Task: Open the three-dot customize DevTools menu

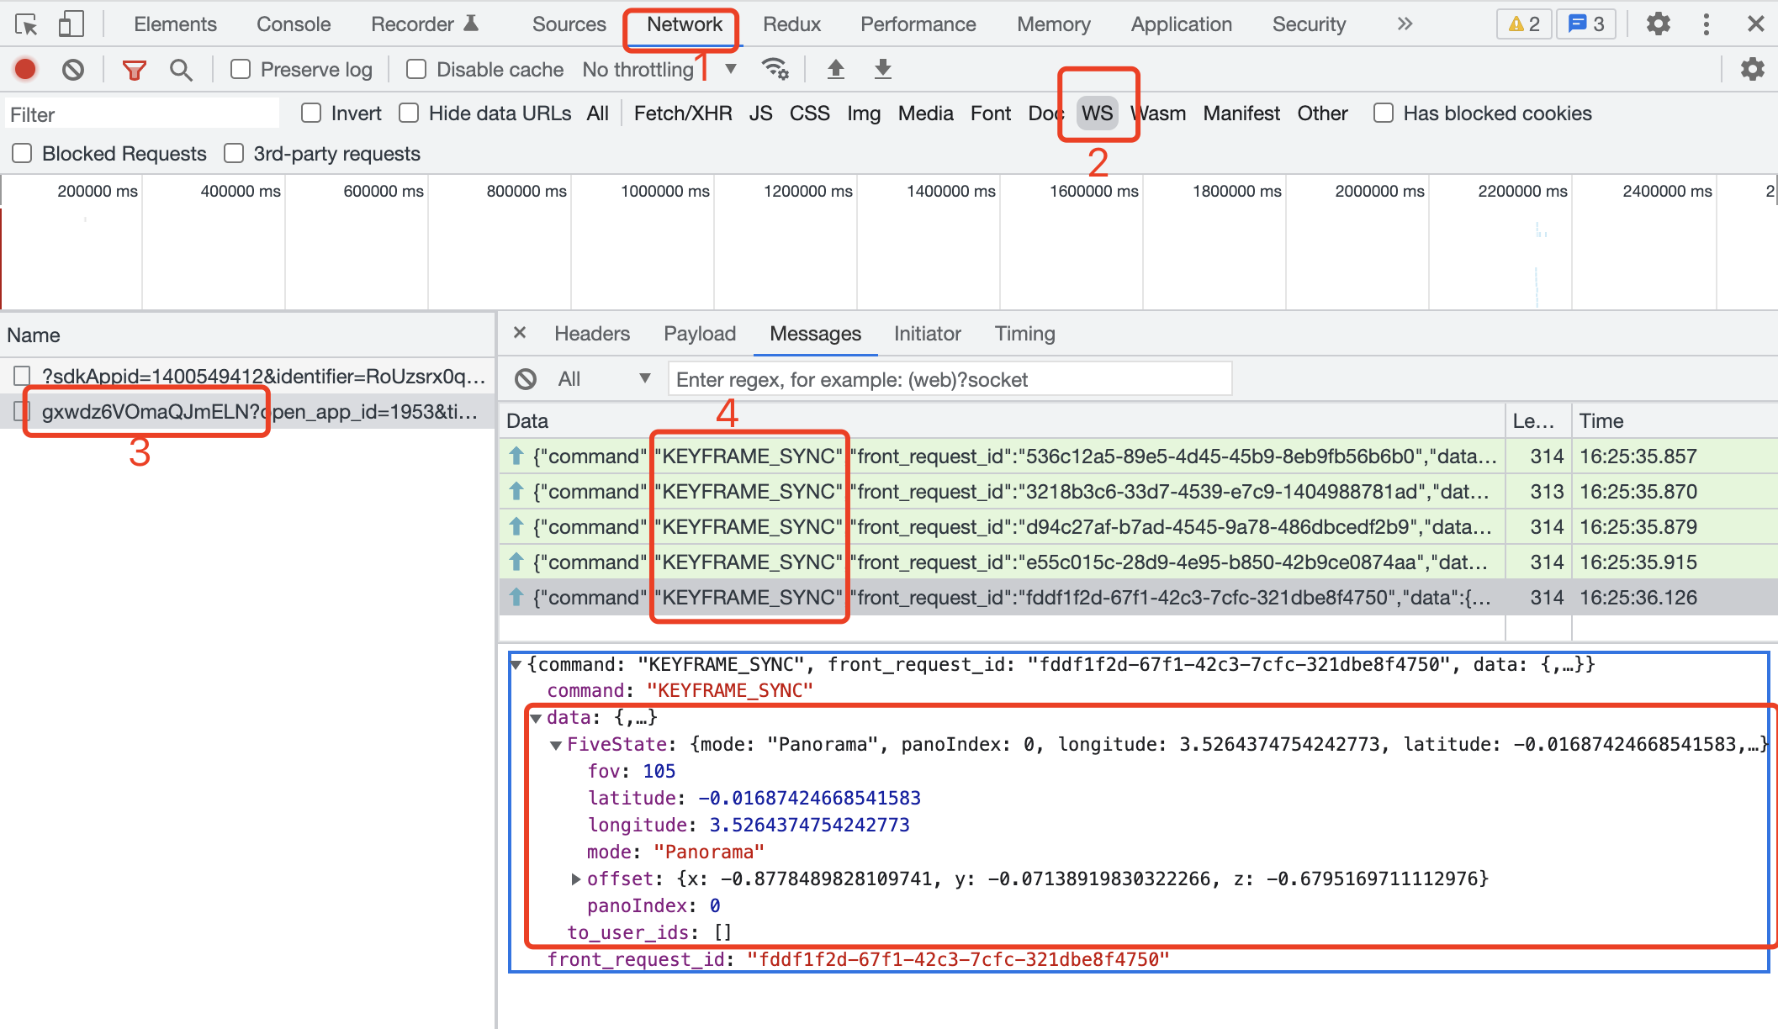Action: click(x=1707, y=24)
